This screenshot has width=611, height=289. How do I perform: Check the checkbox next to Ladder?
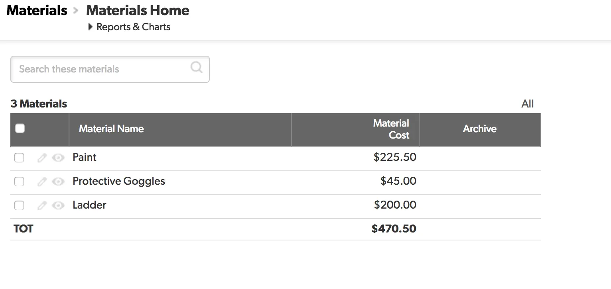[19, 205]
